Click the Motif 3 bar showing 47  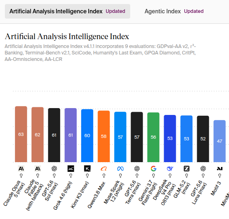click(x=219, y=141)
